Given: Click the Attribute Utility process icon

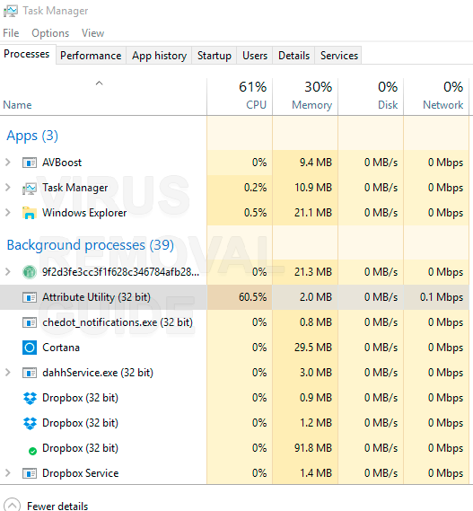Looking at the screenshot, I should [x=30, y=297].
